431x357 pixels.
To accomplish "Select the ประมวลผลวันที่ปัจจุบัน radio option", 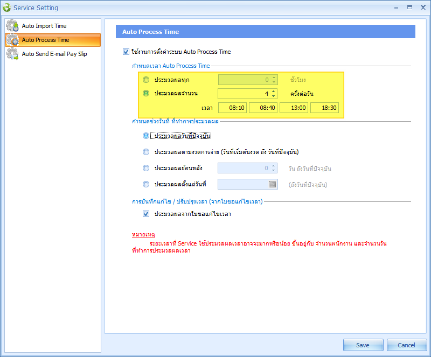I will point(146,136).
